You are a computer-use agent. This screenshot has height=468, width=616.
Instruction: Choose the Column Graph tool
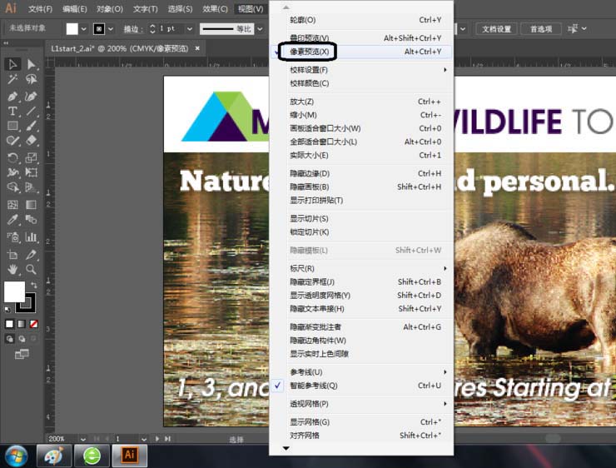[31, 237]
